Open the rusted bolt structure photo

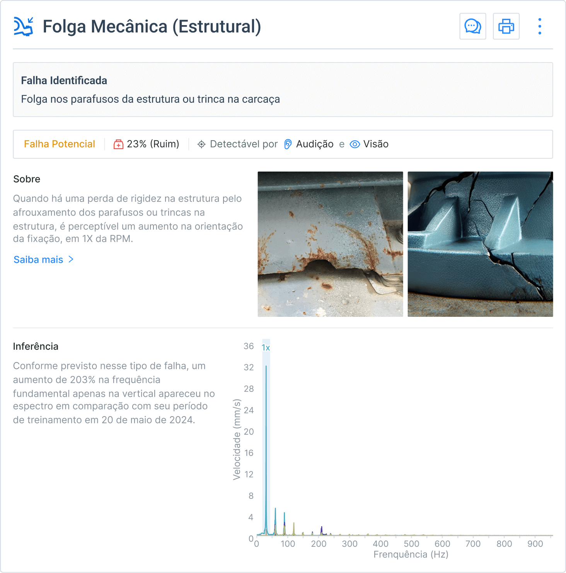pyautogui.click(x=330, y=244)
